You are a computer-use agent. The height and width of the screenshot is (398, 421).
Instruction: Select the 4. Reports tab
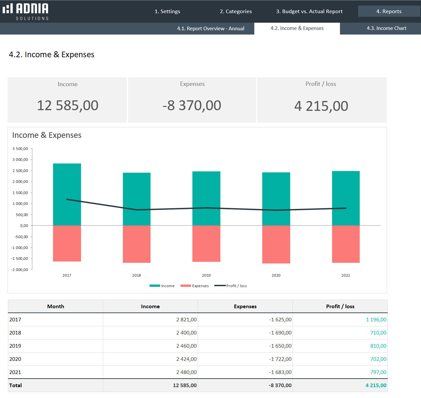pos(389,12)
